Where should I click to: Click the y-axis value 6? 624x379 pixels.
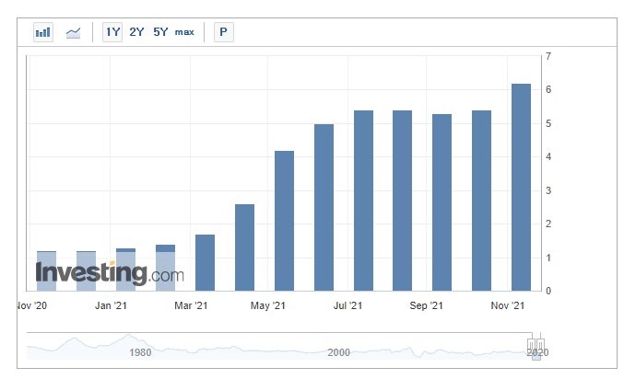pos(548,89)
